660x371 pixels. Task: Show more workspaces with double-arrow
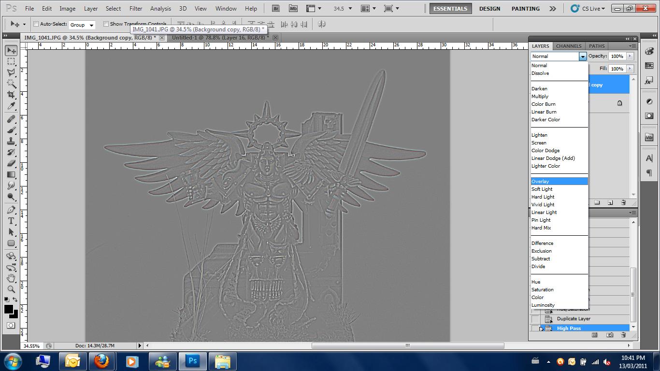(x=553, y=9)
